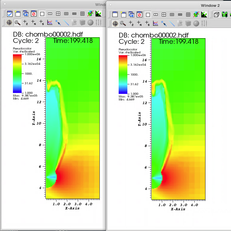Enable Node pick mode in left window
The width and height of the screenshot is (231, 231).
tap(34, 22)
